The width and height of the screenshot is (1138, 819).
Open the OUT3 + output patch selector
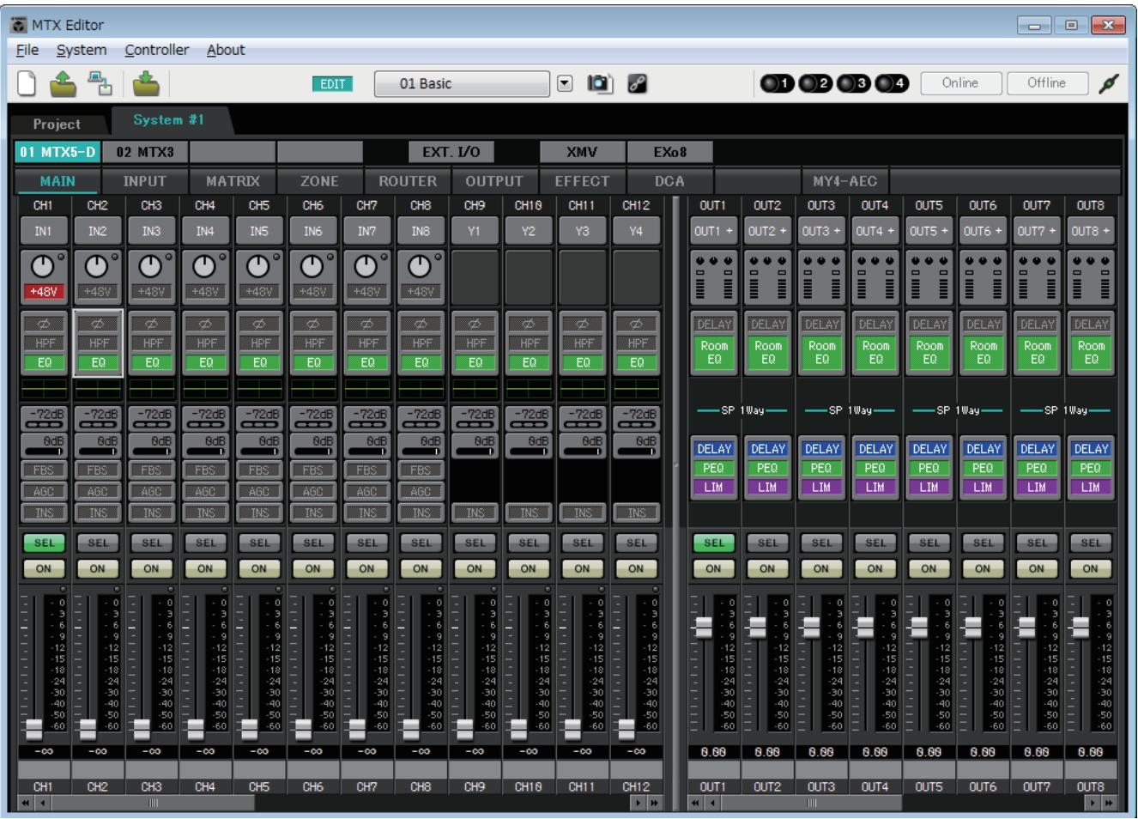[x=821, y=231]
